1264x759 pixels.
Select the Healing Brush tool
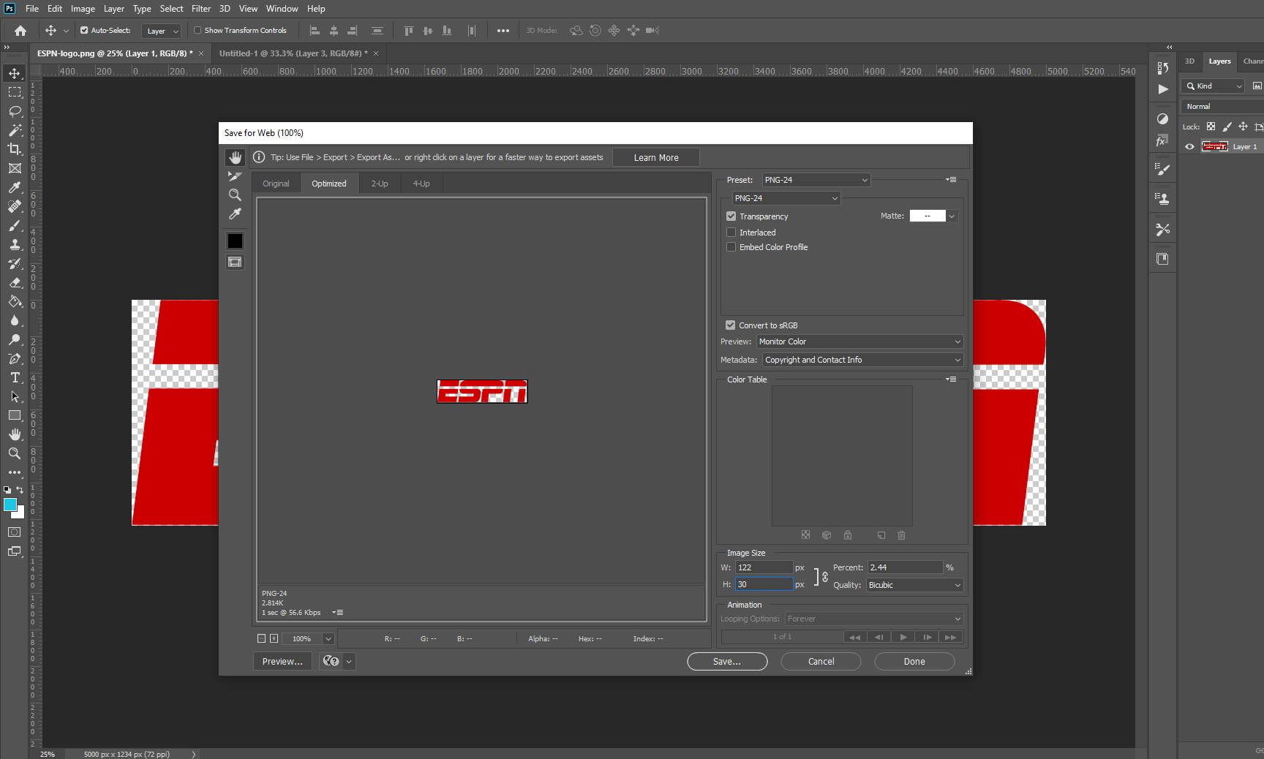tap(15, 206)
